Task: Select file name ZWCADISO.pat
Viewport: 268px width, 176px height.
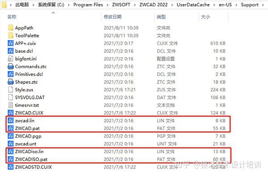Action: pyautogui.click(x=31, y=159)
